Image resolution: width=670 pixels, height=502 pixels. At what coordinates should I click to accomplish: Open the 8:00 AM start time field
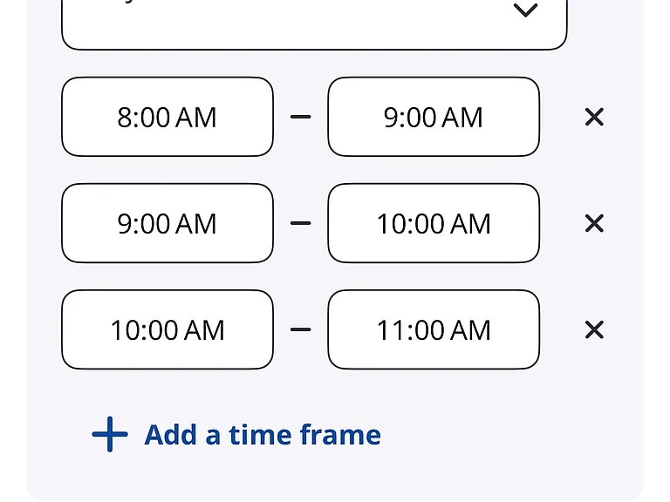pyautogui.click(x=167, y=117)
